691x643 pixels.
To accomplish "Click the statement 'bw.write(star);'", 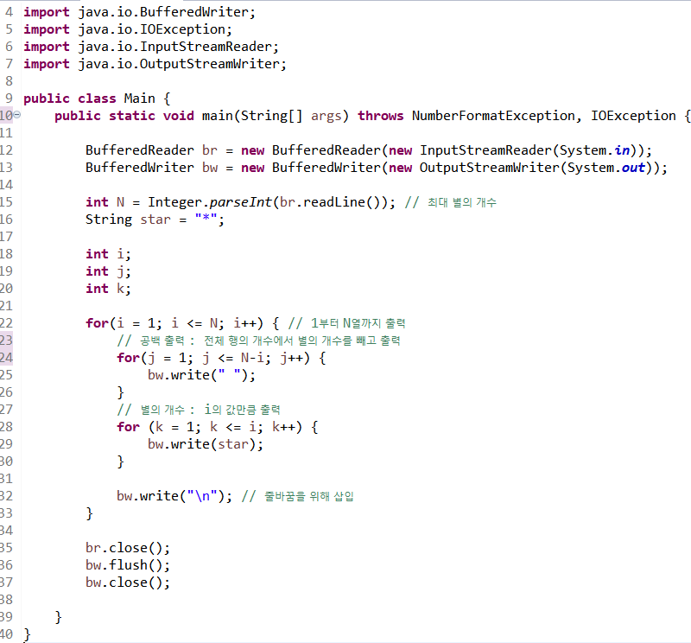I will click(x=206, y=444).
